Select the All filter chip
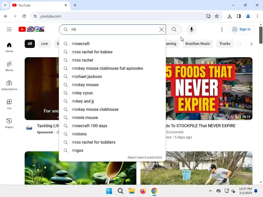263x197 pixels. tap(30, 44)
